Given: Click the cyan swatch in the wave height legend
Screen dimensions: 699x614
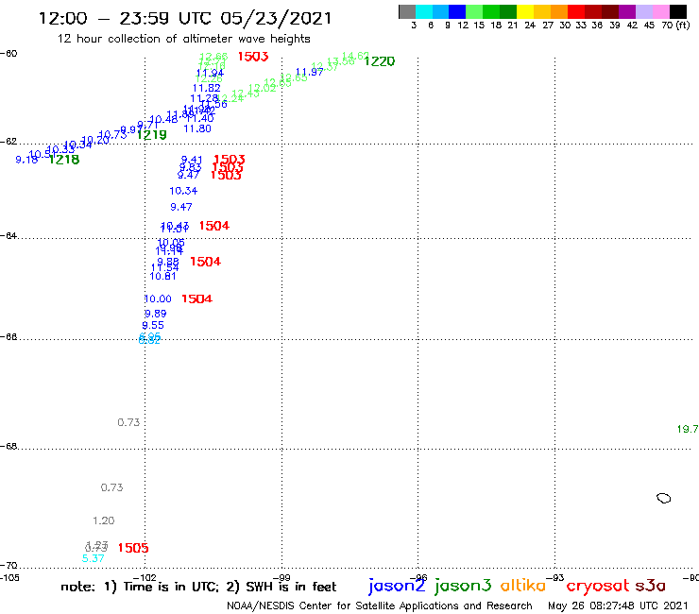Looking at the screenshot, I should tap(424, 12).
